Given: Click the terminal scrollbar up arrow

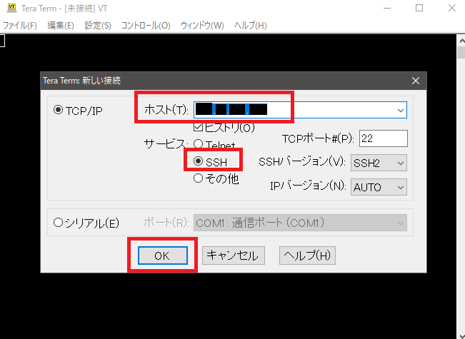Looking at the screenshot, I should point(461,41).
